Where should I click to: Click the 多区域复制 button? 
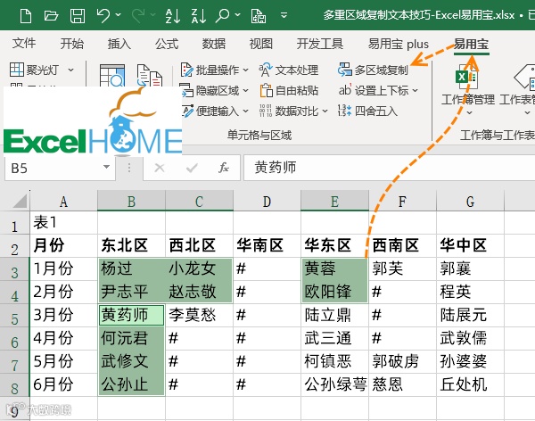(373, 70)
